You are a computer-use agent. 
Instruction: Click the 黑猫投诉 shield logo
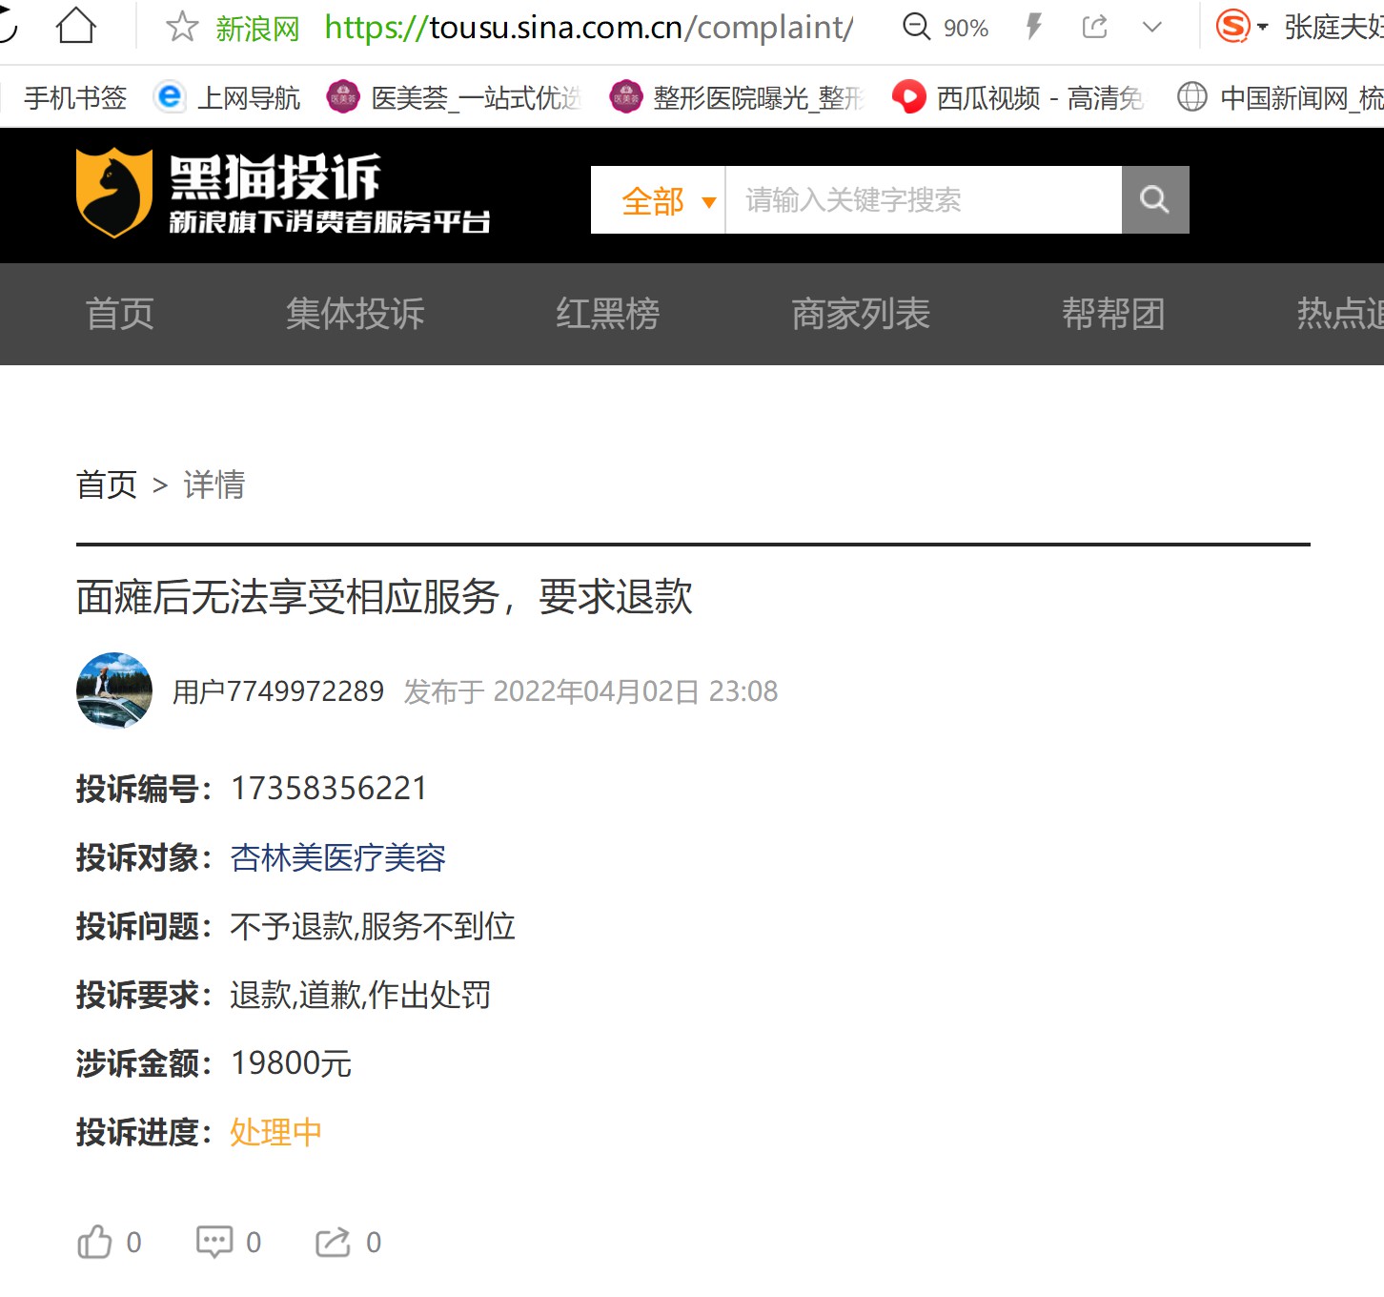(x=113, y=193)
